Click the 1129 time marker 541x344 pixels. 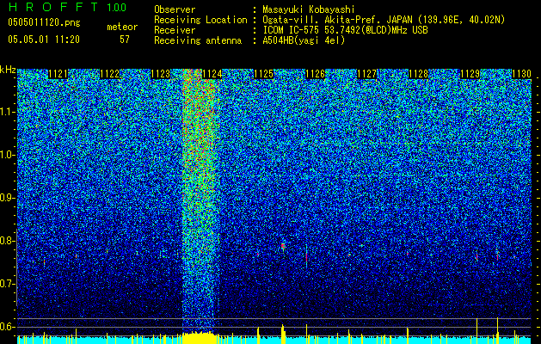pyautogui.click(x=470, y=74)
